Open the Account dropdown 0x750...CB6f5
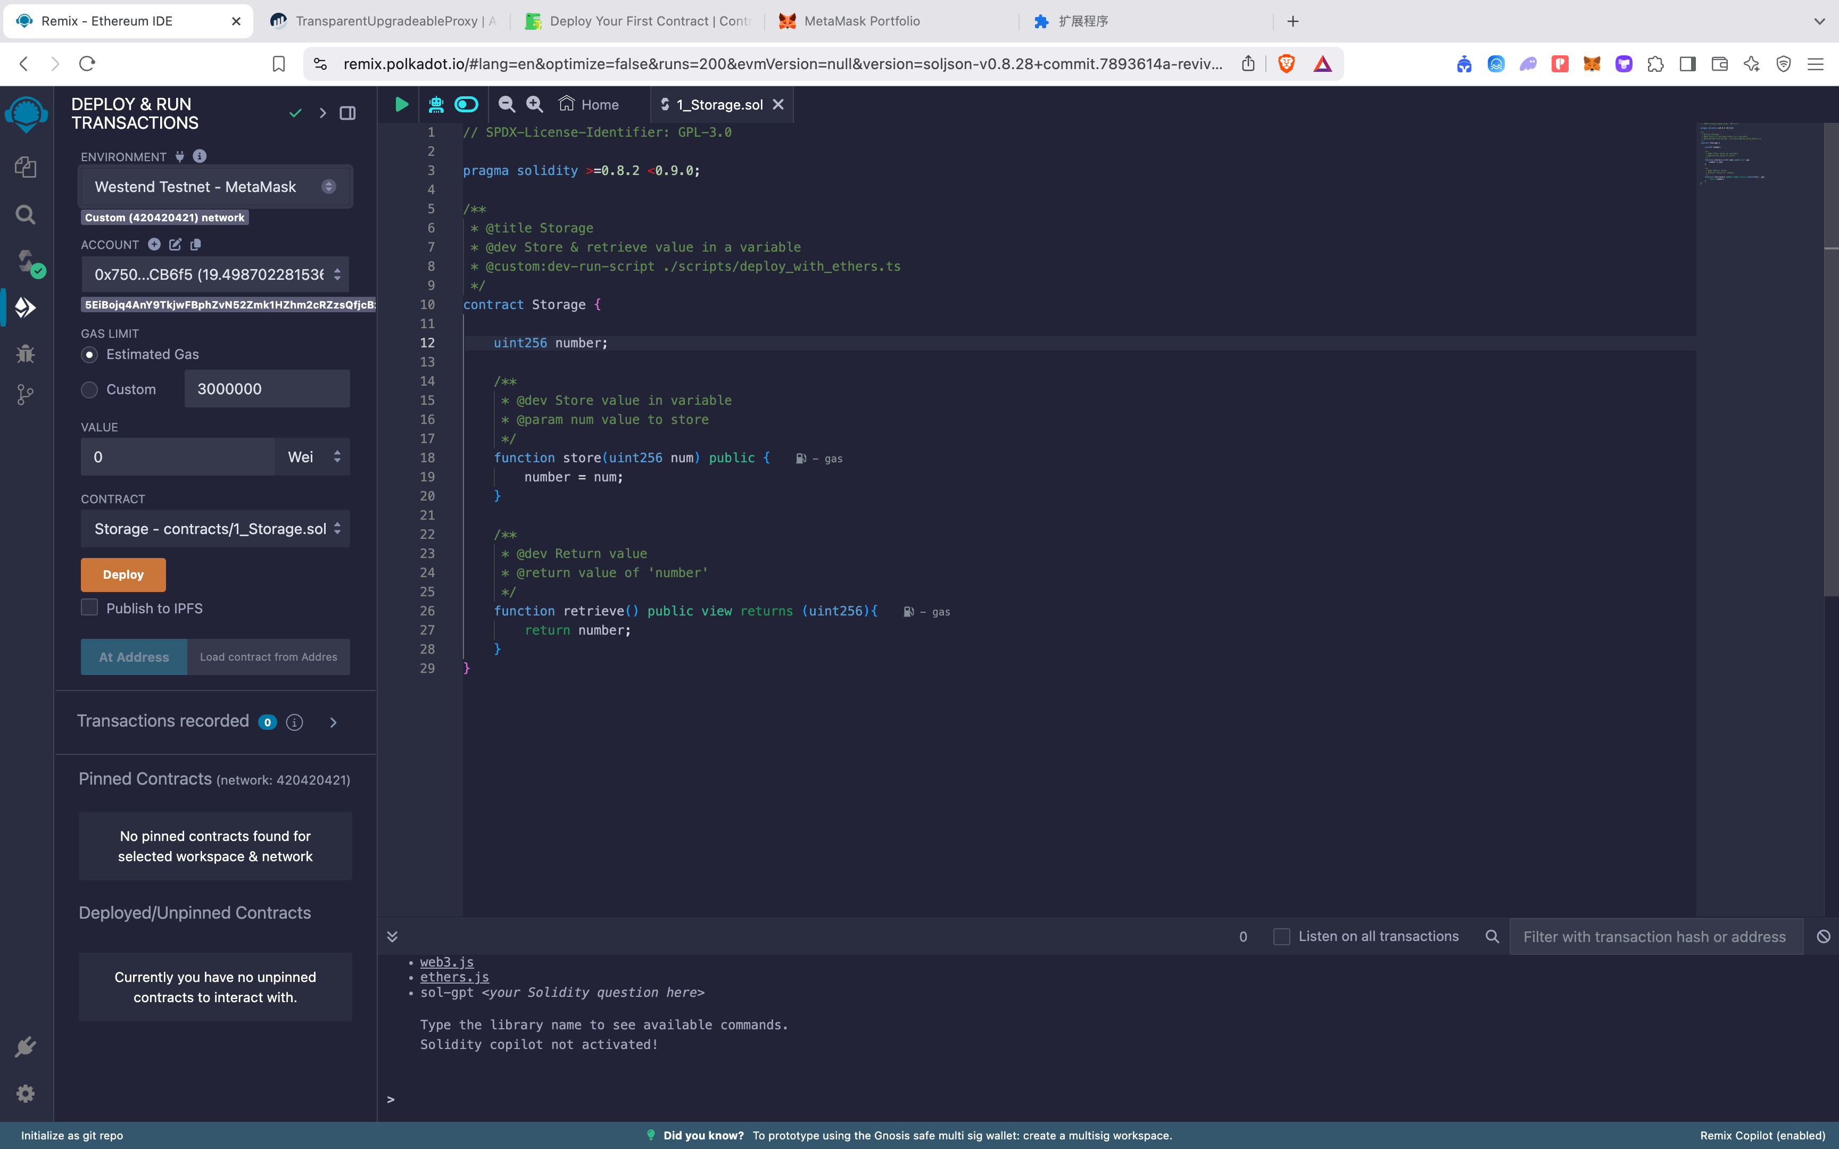 point(215,274)
